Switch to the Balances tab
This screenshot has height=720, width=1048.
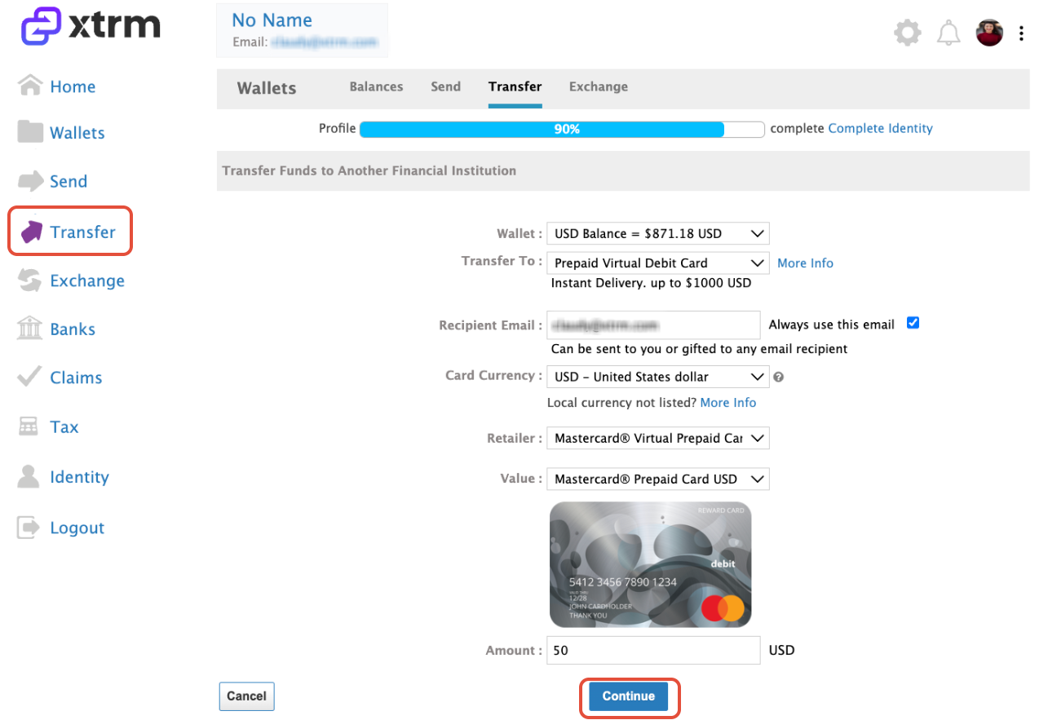[x=376, y=86]
